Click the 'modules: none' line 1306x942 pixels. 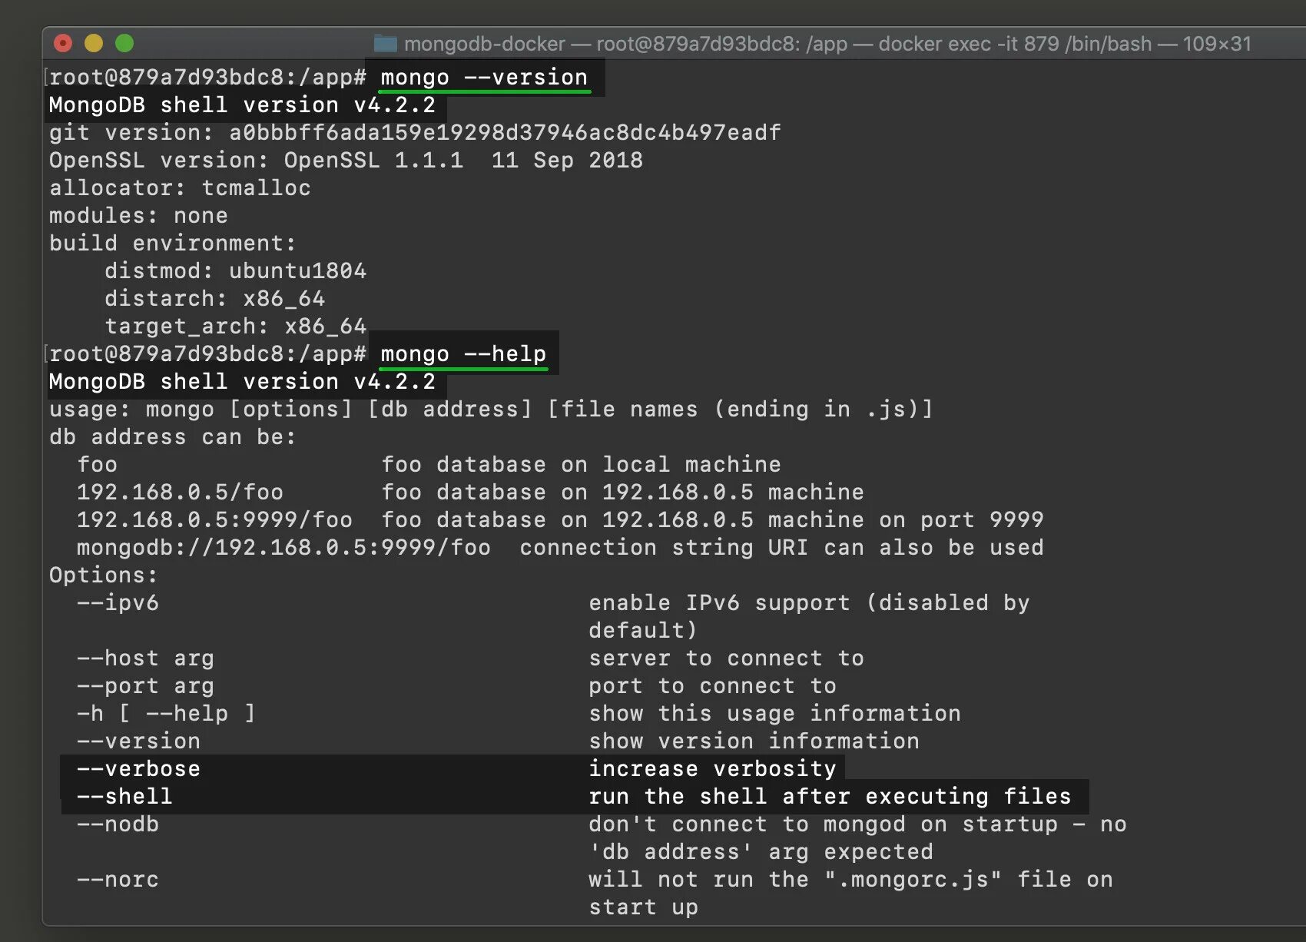(138, 216)
